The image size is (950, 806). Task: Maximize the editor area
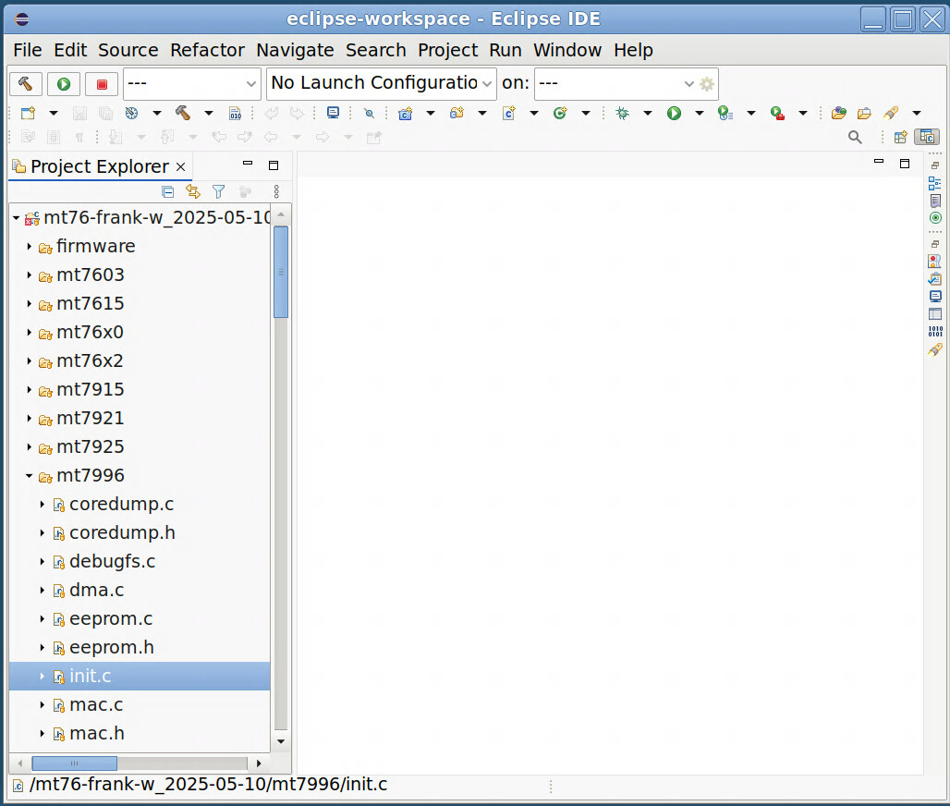tap(905, 164)
